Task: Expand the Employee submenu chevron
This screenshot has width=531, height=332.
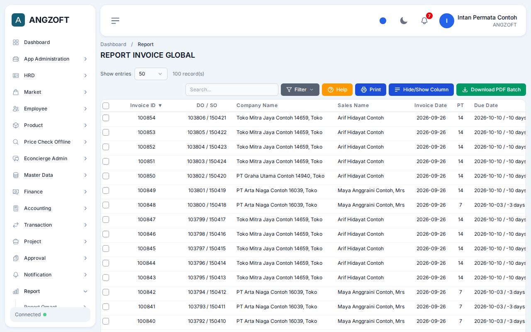Action: pos(85,109)
